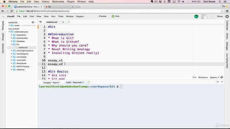Toggle the Workspace side panel
This screenshot has height=129, width=230.
pyautogui.click(x=3, y=25)
